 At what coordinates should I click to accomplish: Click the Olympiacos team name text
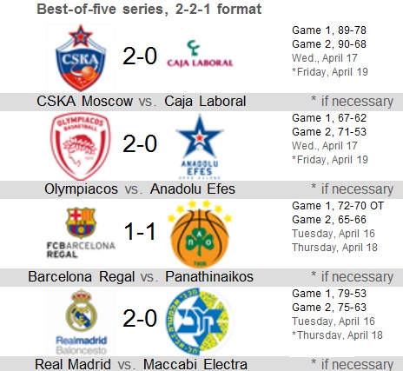pos(81,189)
